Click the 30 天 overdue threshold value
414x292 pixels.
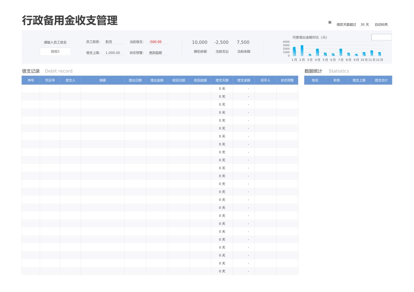tap(364, 25)
